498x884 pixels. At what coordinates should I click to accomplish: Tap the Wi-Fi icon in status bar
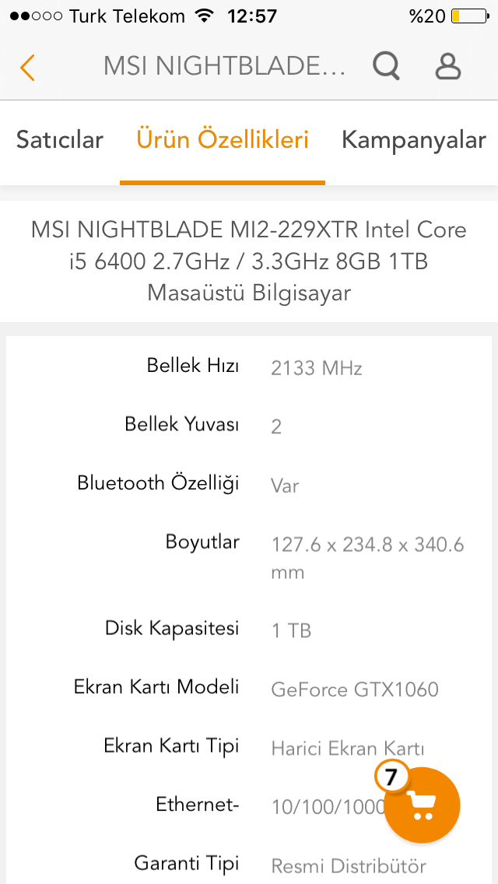point(205,16)
